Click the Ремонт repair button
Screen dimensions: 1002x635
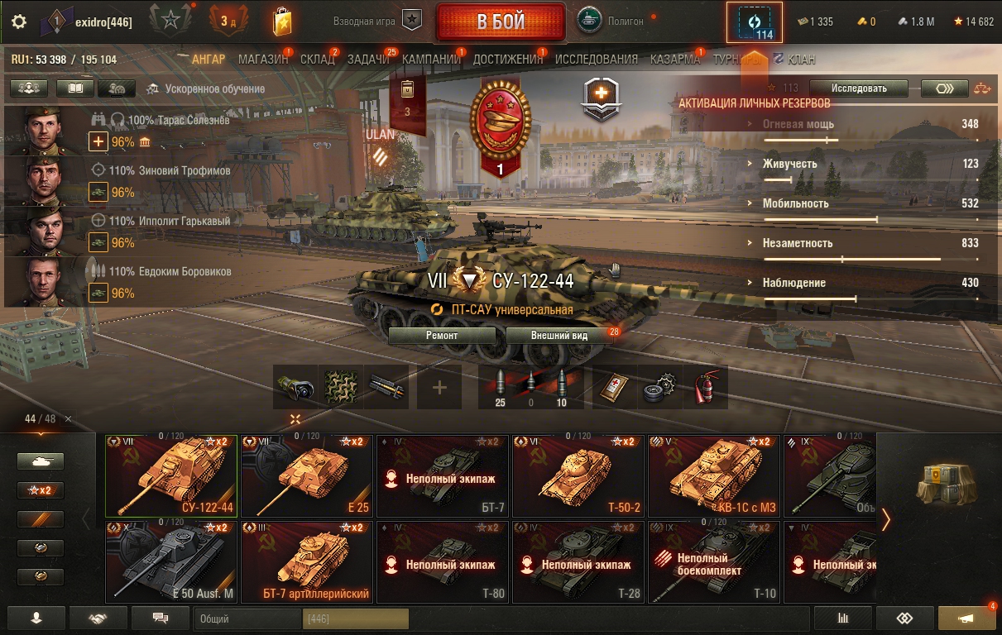coord(442,336)
